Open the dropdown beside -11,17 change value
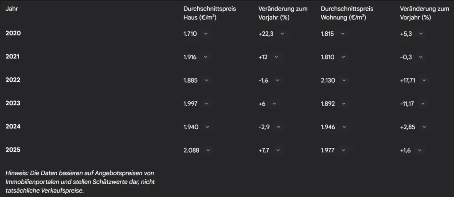Screen dimensions: 454x197 [423, 104]
